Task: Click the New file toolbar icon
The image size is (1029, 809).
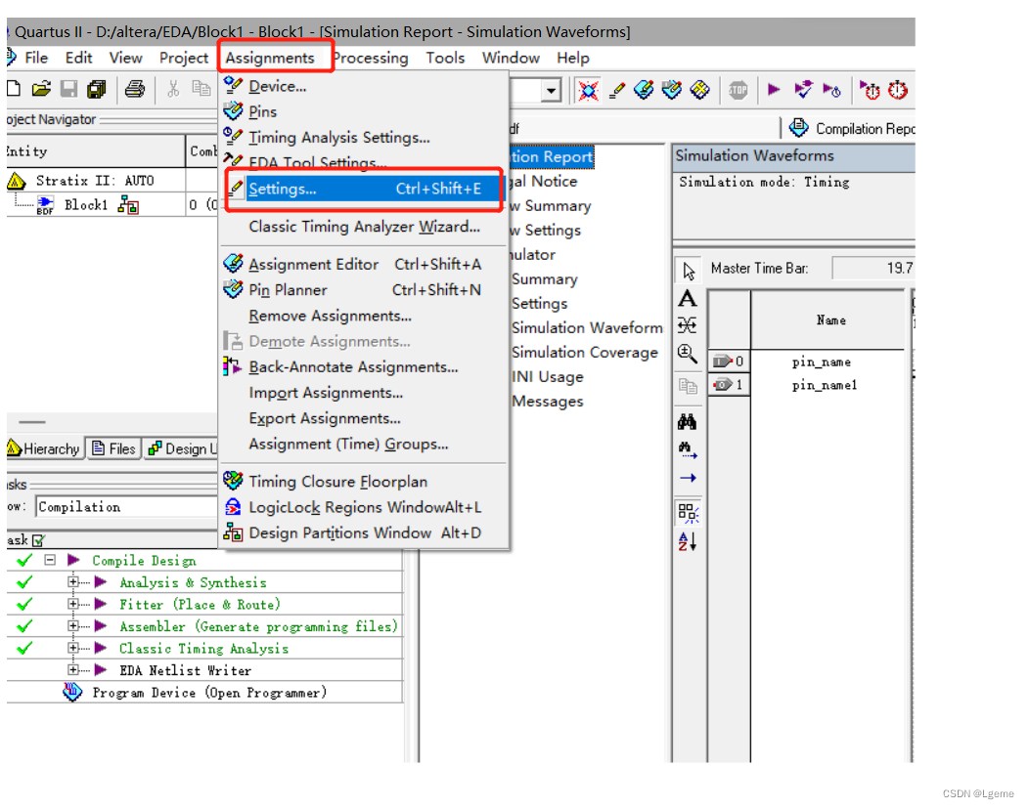Action: pyautogui.click(x=13, y=89)
